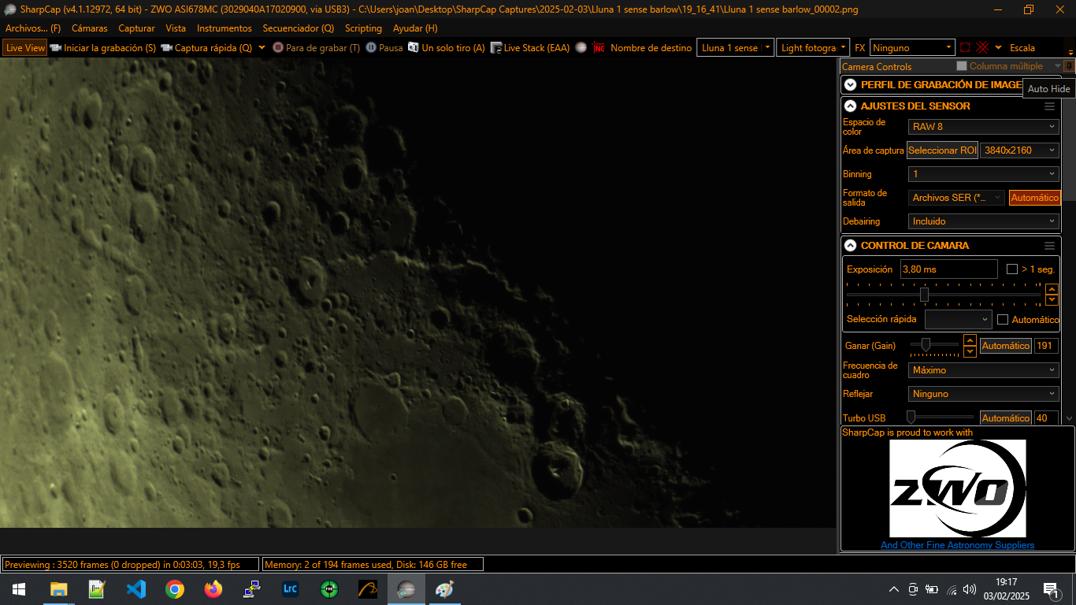
Task: Open the notepad app in taskbar
Action: coord(98,589)
